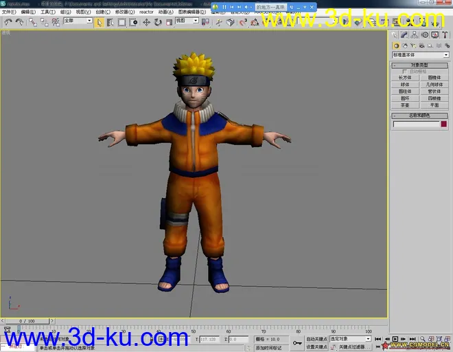Open the 视图(V) menu
Image resolution: width=453 pixels, height=352 pixels.
pos(84,12)
